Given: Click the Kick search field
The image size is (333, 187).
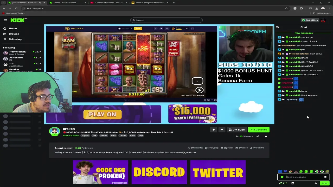Looking at the screenshot, I should click(166, 20).
